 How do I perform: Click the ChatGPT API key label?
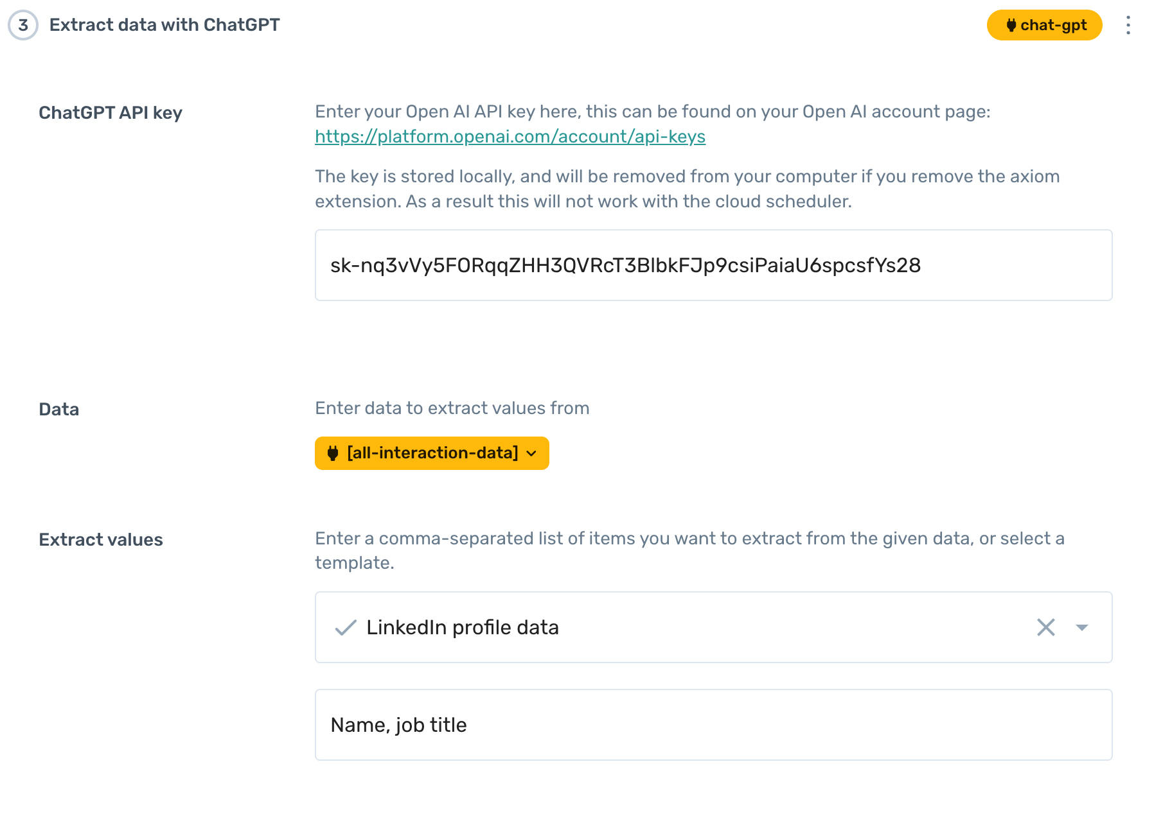pyautogui.click(x=111, y=113)
